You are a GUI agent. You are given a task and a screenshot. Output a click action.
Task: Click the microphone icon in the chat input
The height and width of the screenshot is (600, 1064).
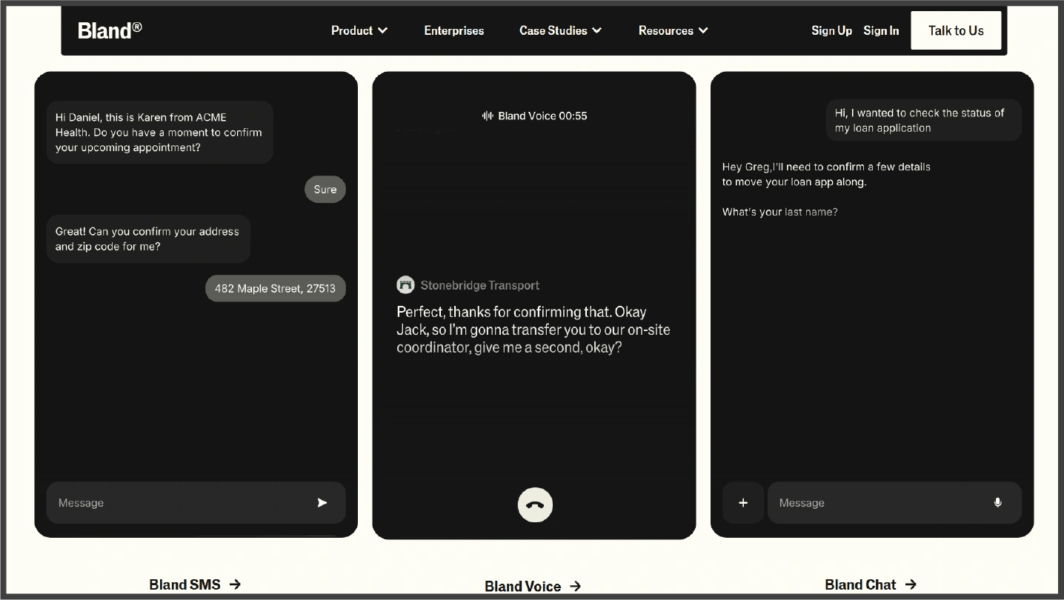[997, 502]
